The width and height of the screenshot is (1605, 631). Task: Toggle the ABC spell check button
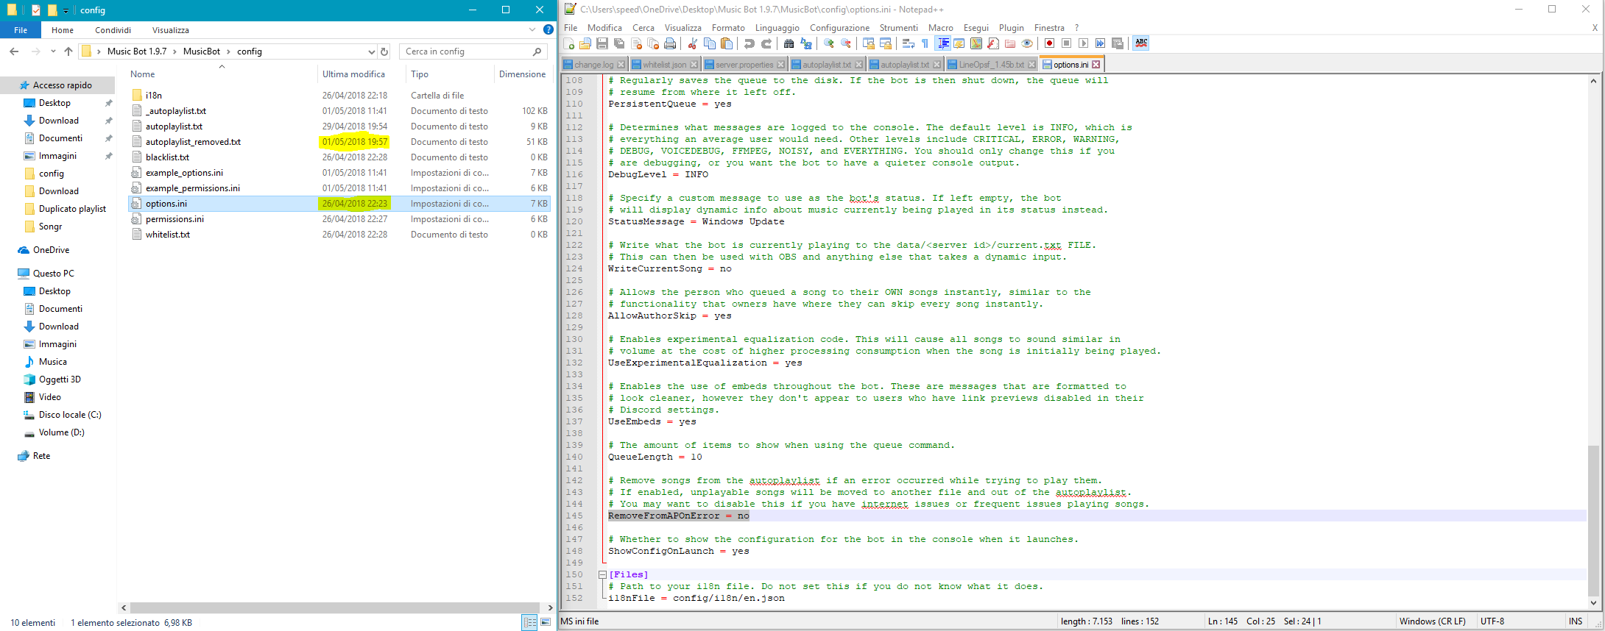point(1141,43)
